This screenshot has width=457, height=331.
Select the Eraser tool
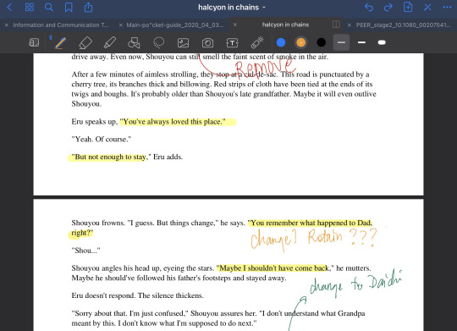(x=85, y=43)
